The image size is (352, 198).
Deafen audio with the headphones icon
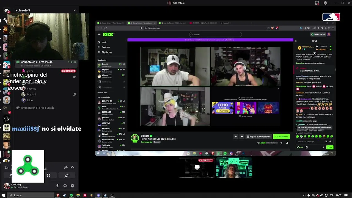point(65,186)
